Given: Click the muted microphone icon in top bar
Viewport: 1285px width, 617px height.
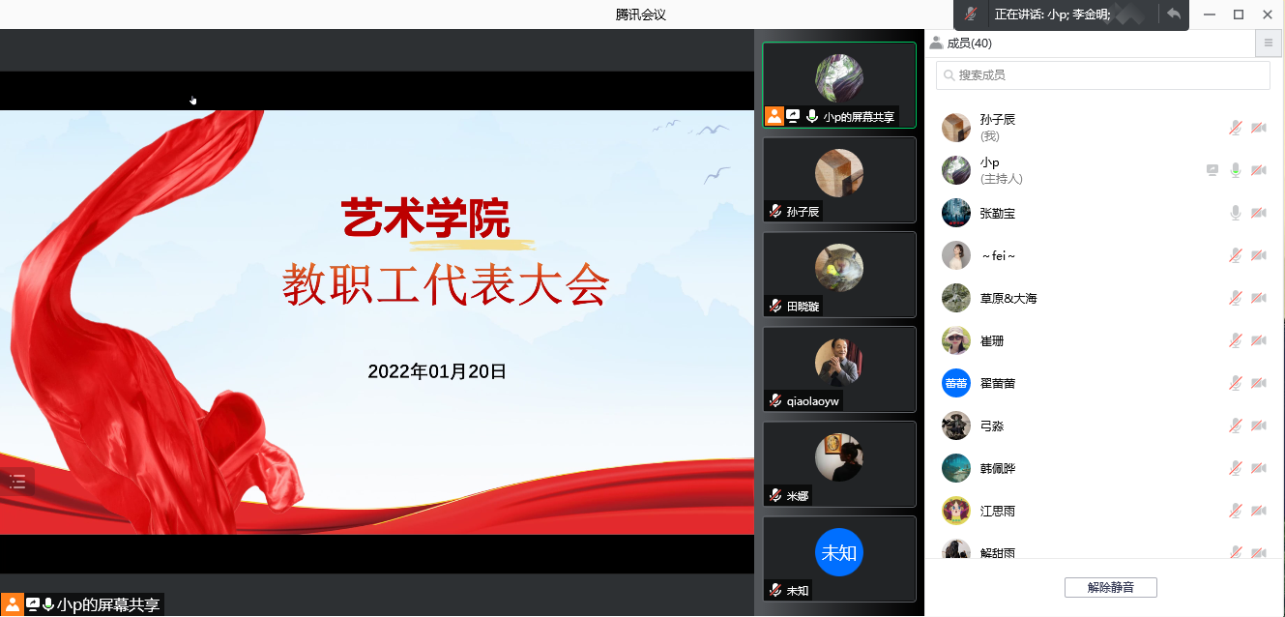Looking at the screenshot, I should tap(971, 15).
